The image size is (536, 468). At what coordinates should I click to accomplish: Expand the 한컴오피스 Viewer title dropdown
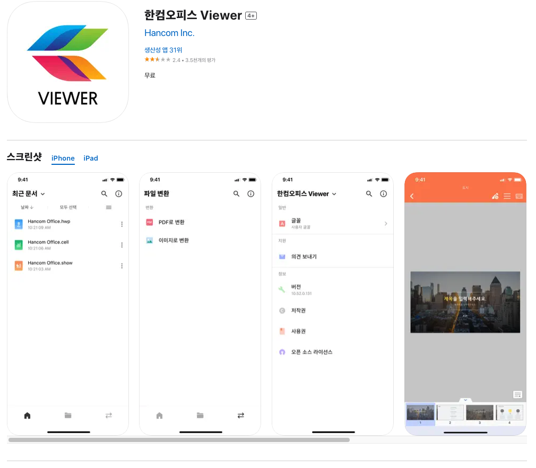coord(334,194)
